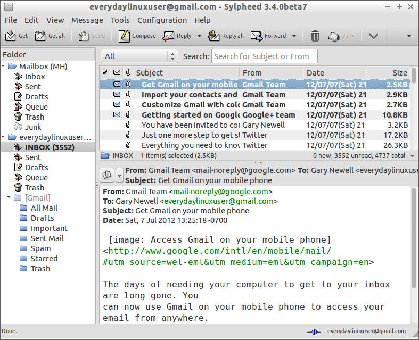Click unread envelope icon of 'Import your contacts' row
Screen dimensions: 419x340
[x=117, y=95]
